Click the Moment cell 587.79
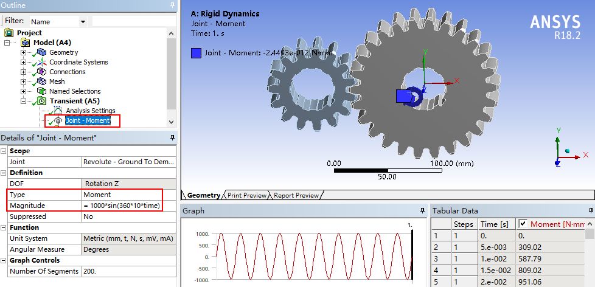 [x=550, y=259]
